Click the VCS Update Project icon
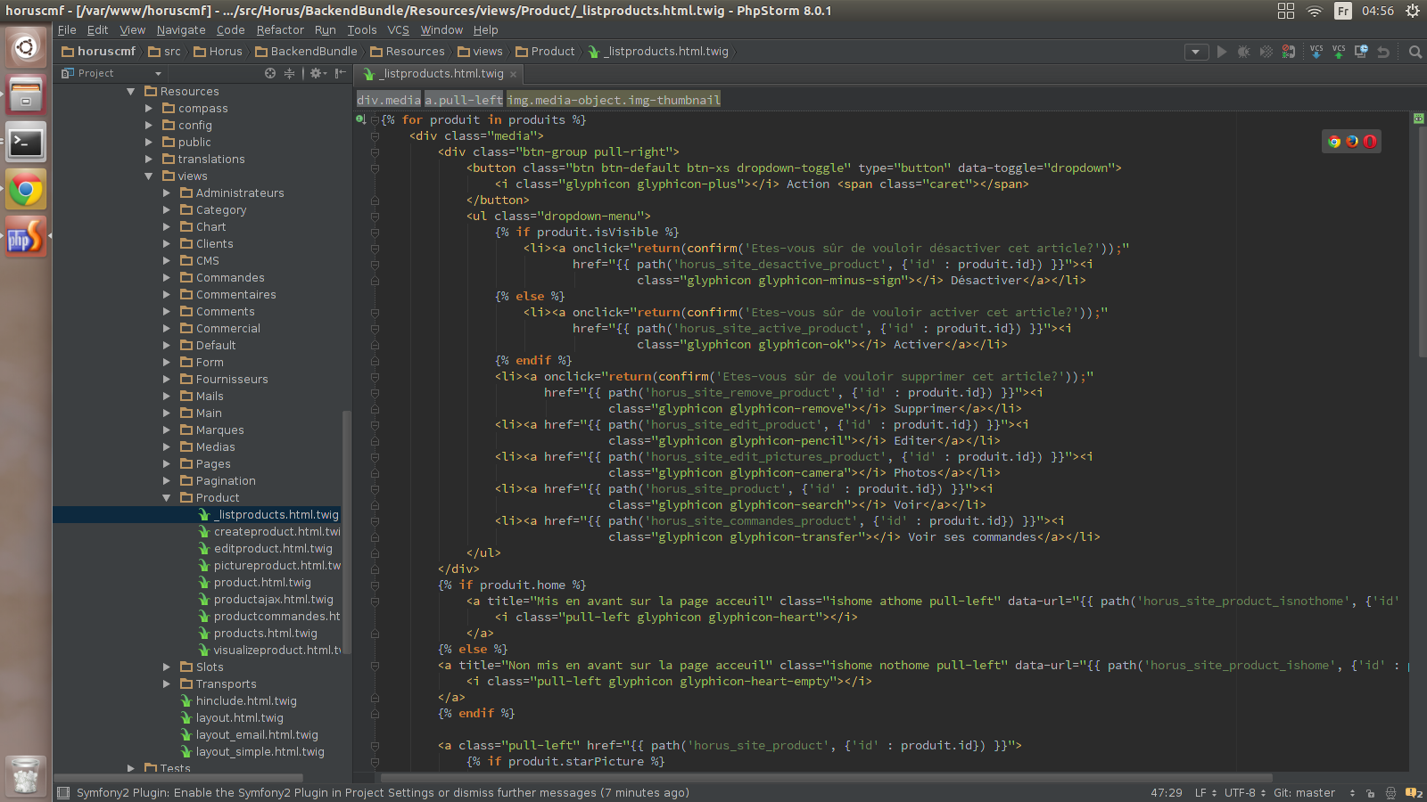This screenshot has height=802, width=1427. [1316, 52]
